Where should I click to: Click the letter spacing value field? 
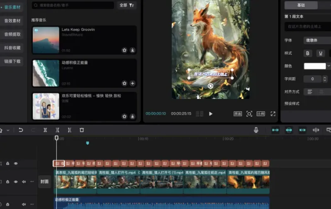pos(313,79)
